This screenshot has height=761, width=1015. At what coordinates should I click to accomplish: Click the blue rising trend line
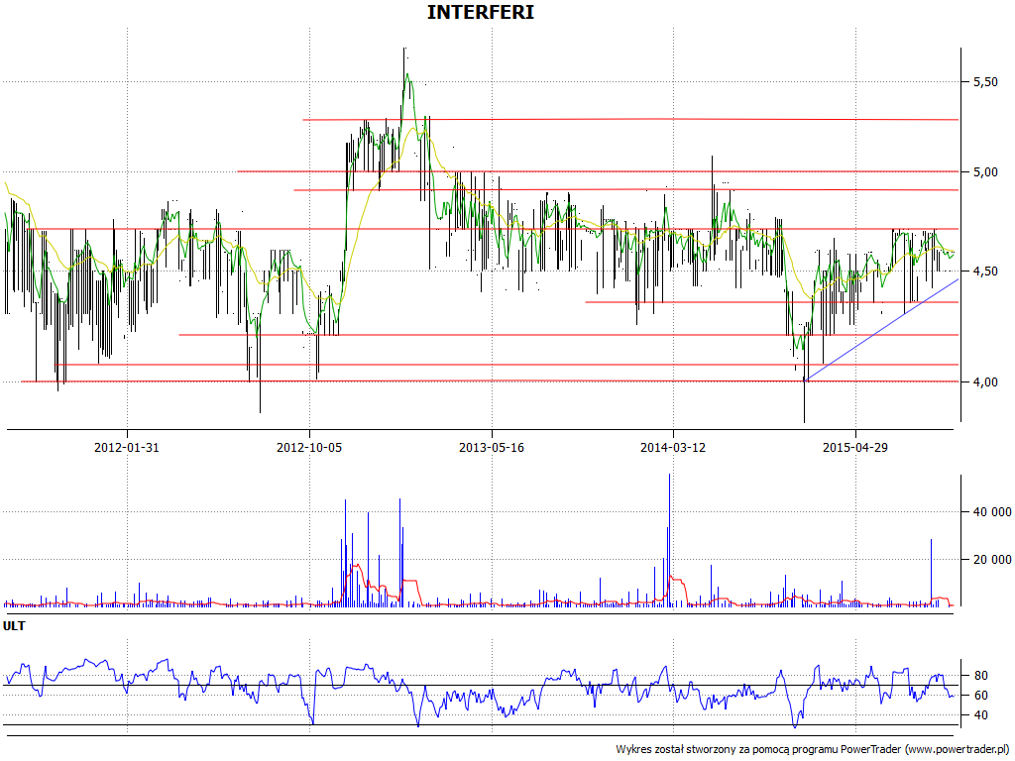tap(881, 329)
